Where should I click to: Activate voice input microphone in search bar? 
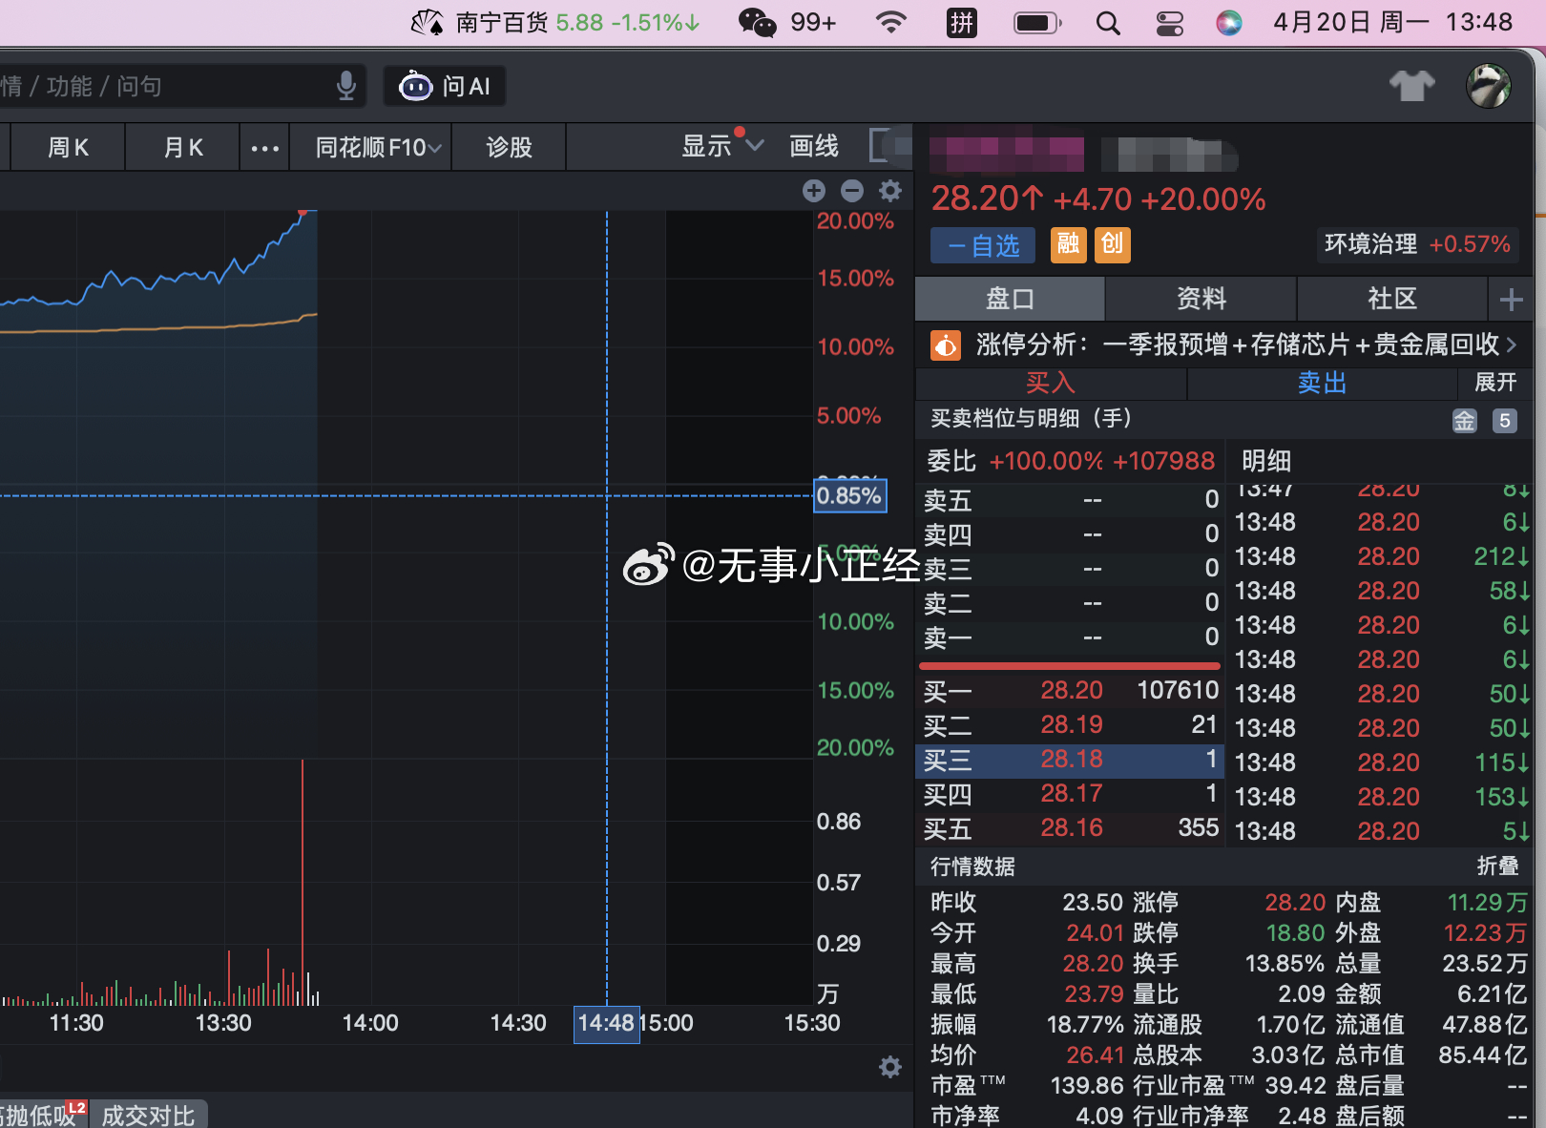(346, 86)
